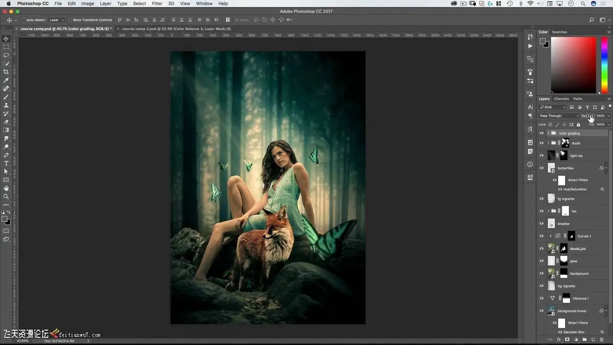Click the add layer mask icon
This screenshot has height=345, width=613.
567,340
